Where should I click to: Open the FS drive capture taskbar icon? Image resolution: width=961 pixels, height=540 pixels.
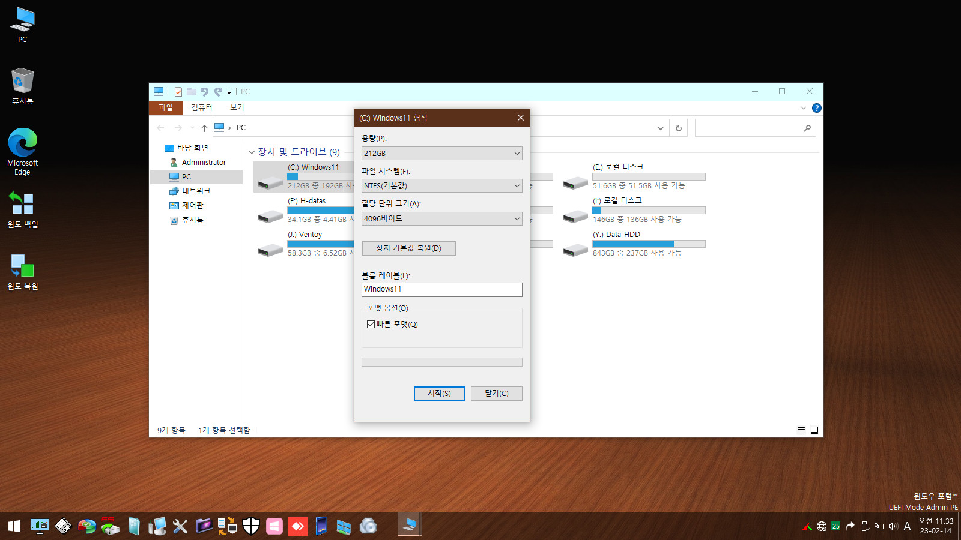tap(110, 526)
